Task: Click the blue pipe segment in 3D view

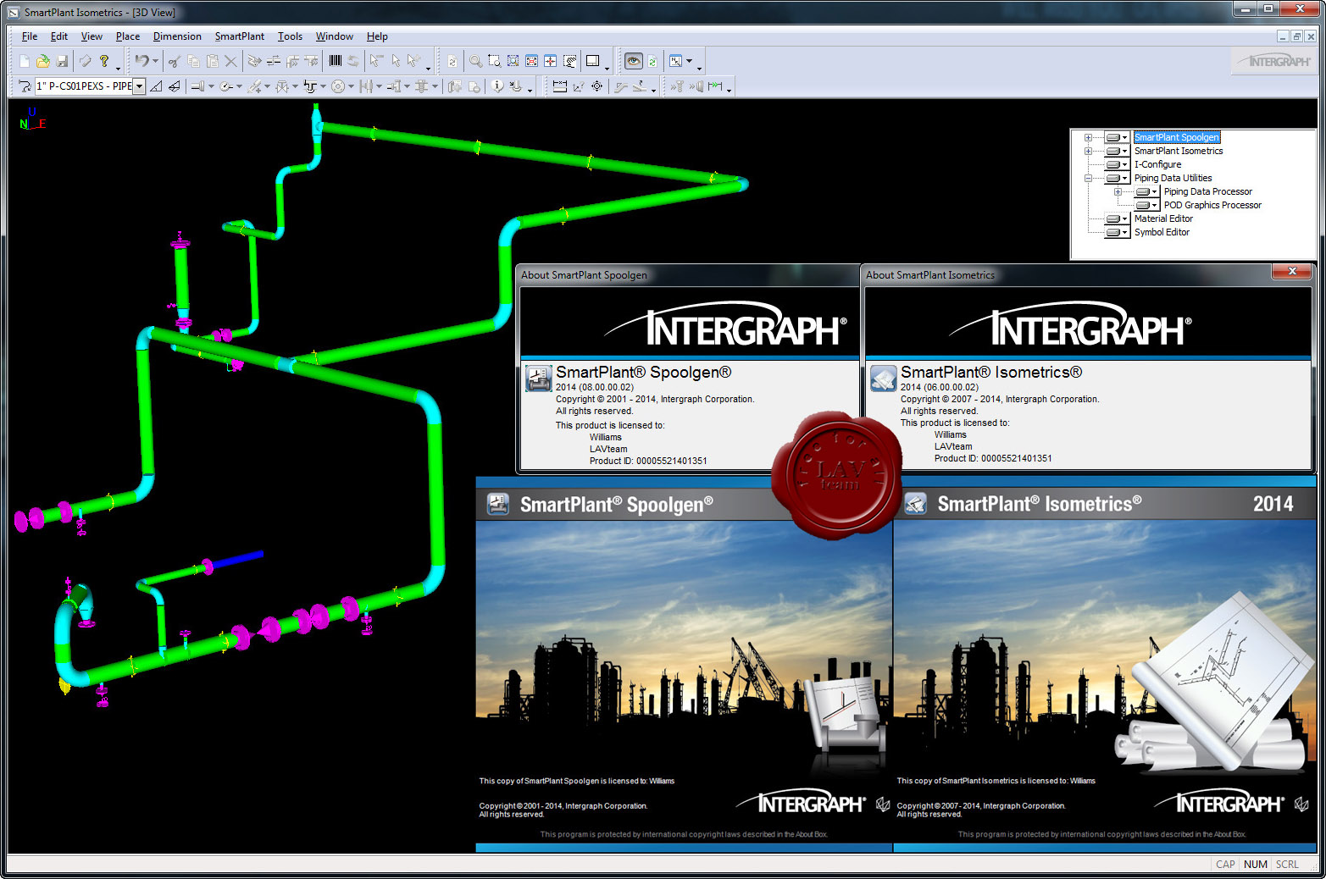Action: click(x=237, y=561)
